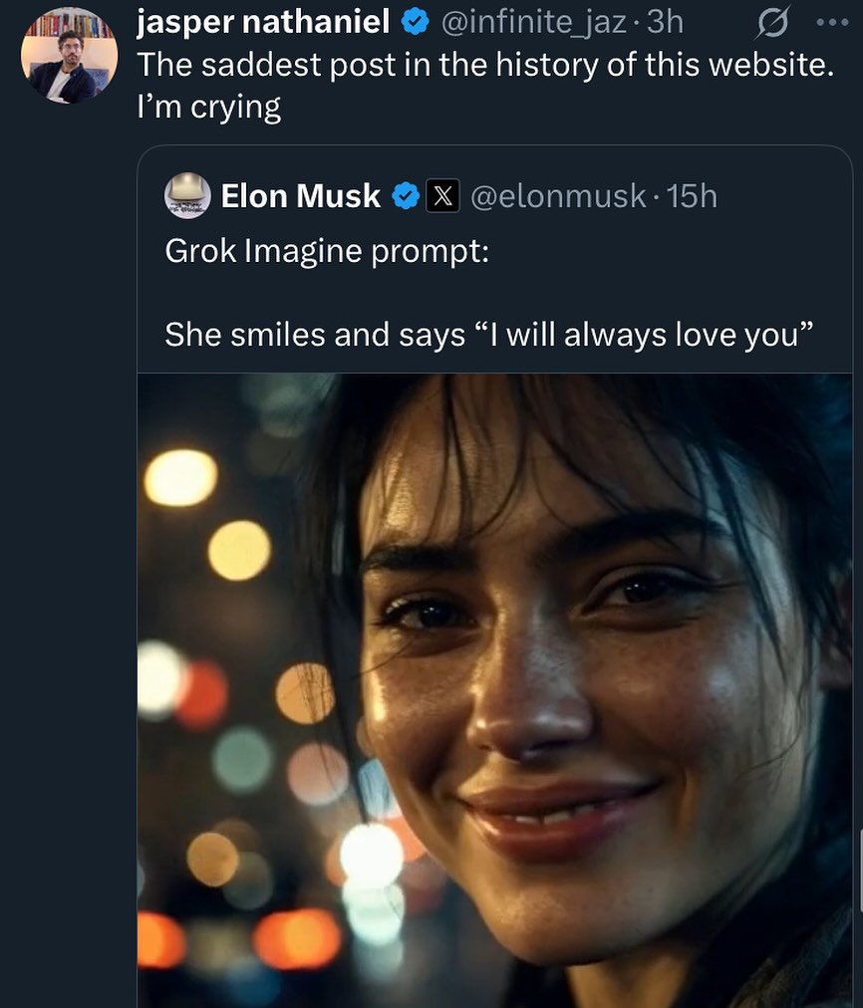This screenshot has height=1008, width=863.
Task: Click the Elon Musk display name
Action: [301, 196]
